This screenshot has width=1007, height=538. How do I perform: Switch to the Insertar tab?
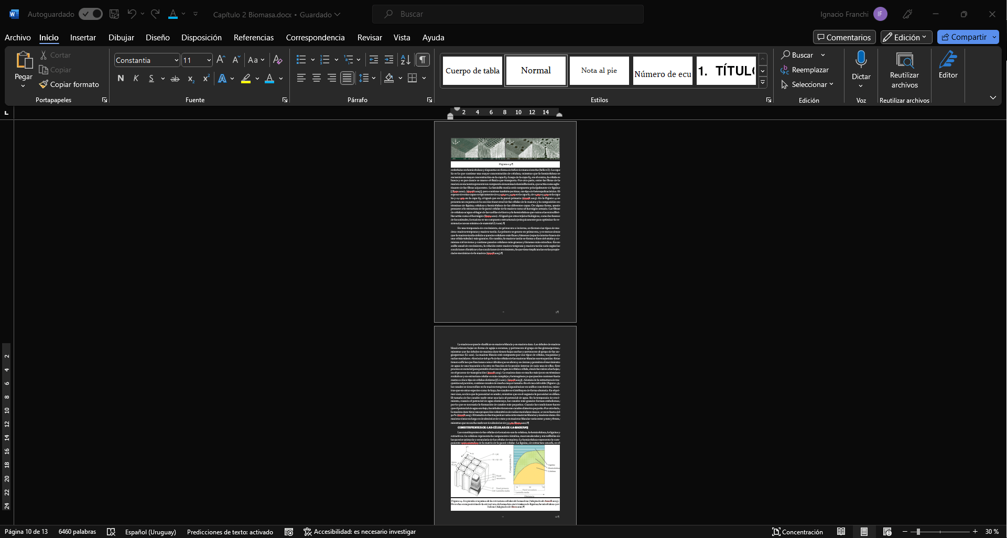[83, 38]
